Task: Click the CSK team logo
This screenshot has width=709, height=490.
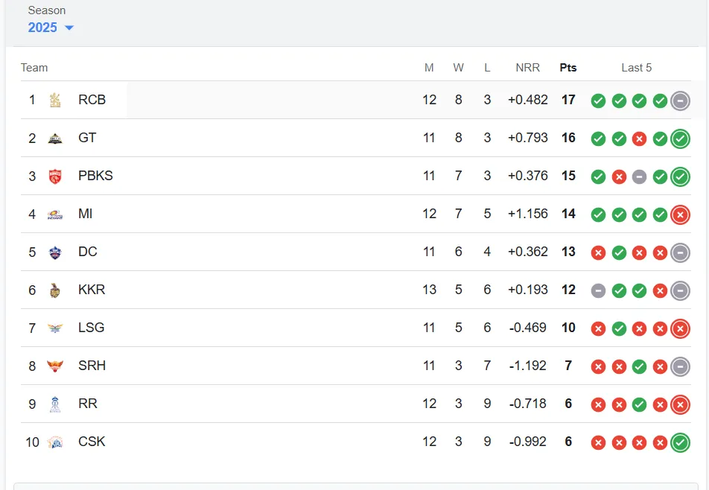Action: (55, 442)
